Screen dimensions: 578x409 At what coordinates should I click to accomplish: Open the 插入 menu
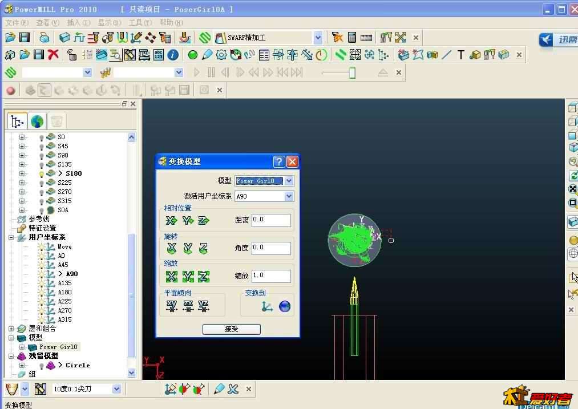(x=79, y=22)
